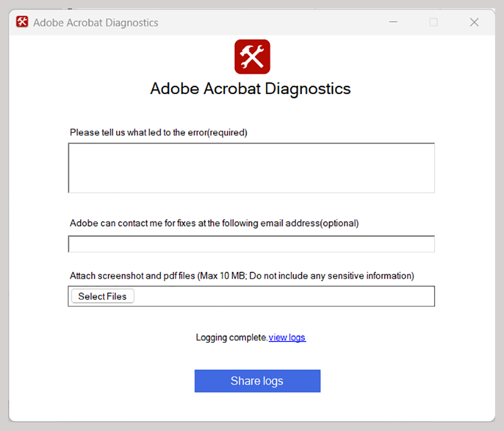Click the Adobe contact email label
Image resolution: width=504 pixels, height=431 pixels.
pos(214,223)
